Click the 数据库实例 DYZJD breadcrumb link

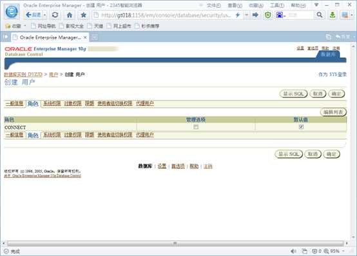(x=23, y=74)
